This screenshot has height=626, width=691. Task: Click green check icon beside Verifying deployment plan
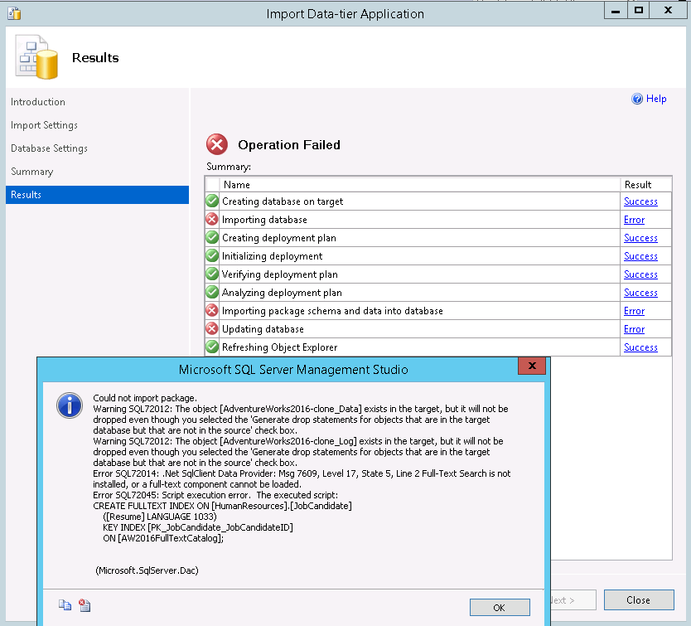[212, 274]
